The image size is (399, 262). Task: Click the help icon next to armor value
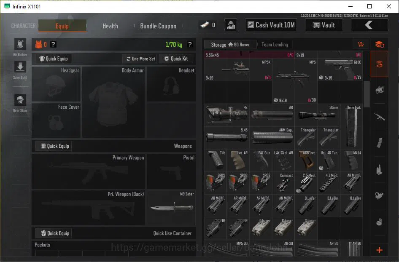click(x=53, y=45)
